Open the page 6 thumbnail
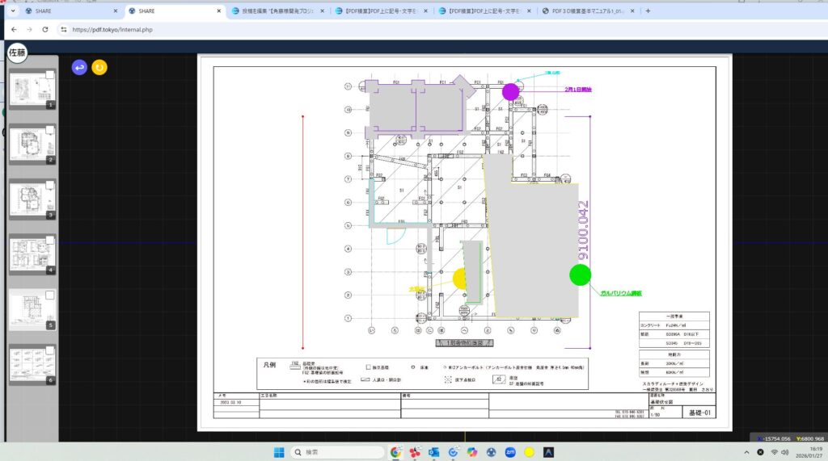The image size is (828, 461). (x=32, y=365)
